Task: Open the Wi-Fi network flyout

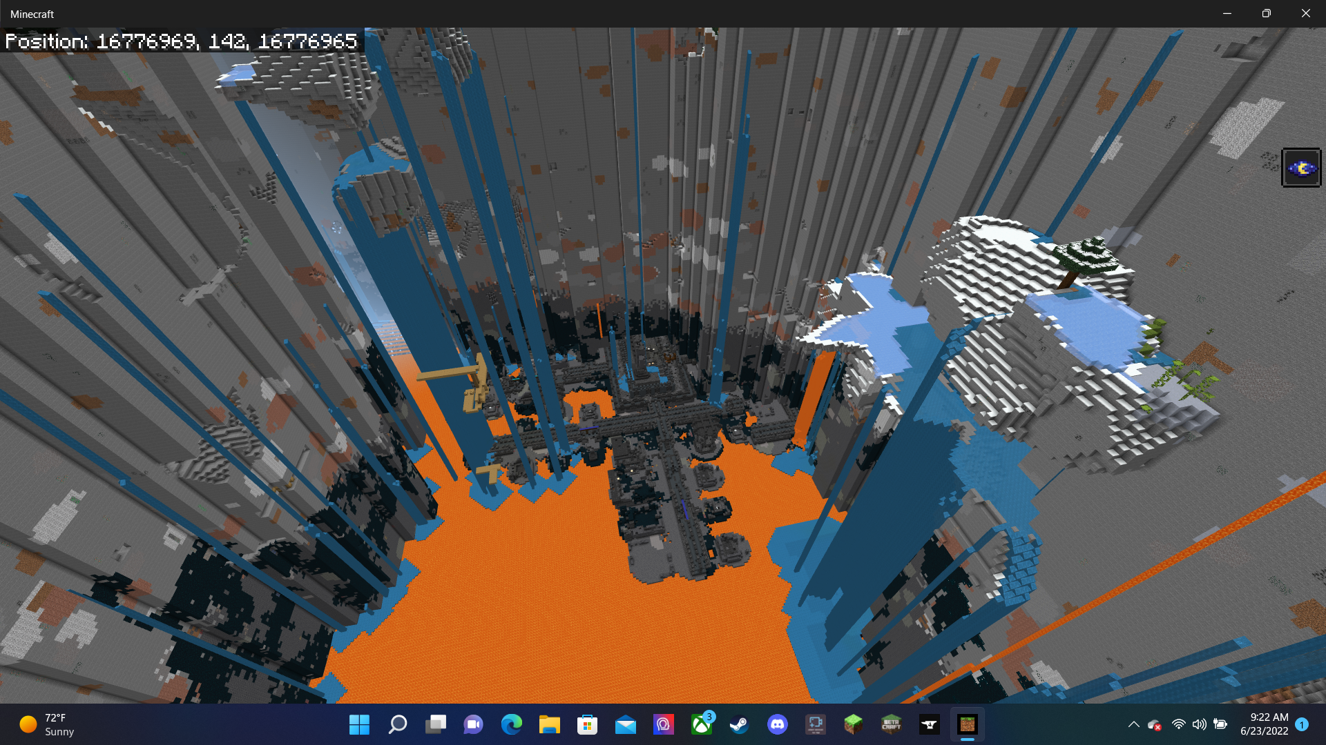Action: pyautogui.click(x=1179, y=724)
